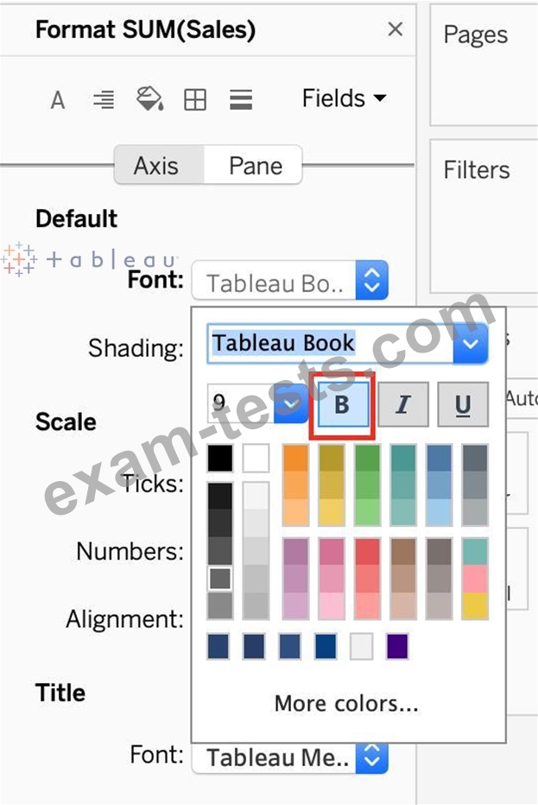Switch to the Axis tab
Image resolution: width=538 pixels, height=805 pixels.
pos(156,165)
